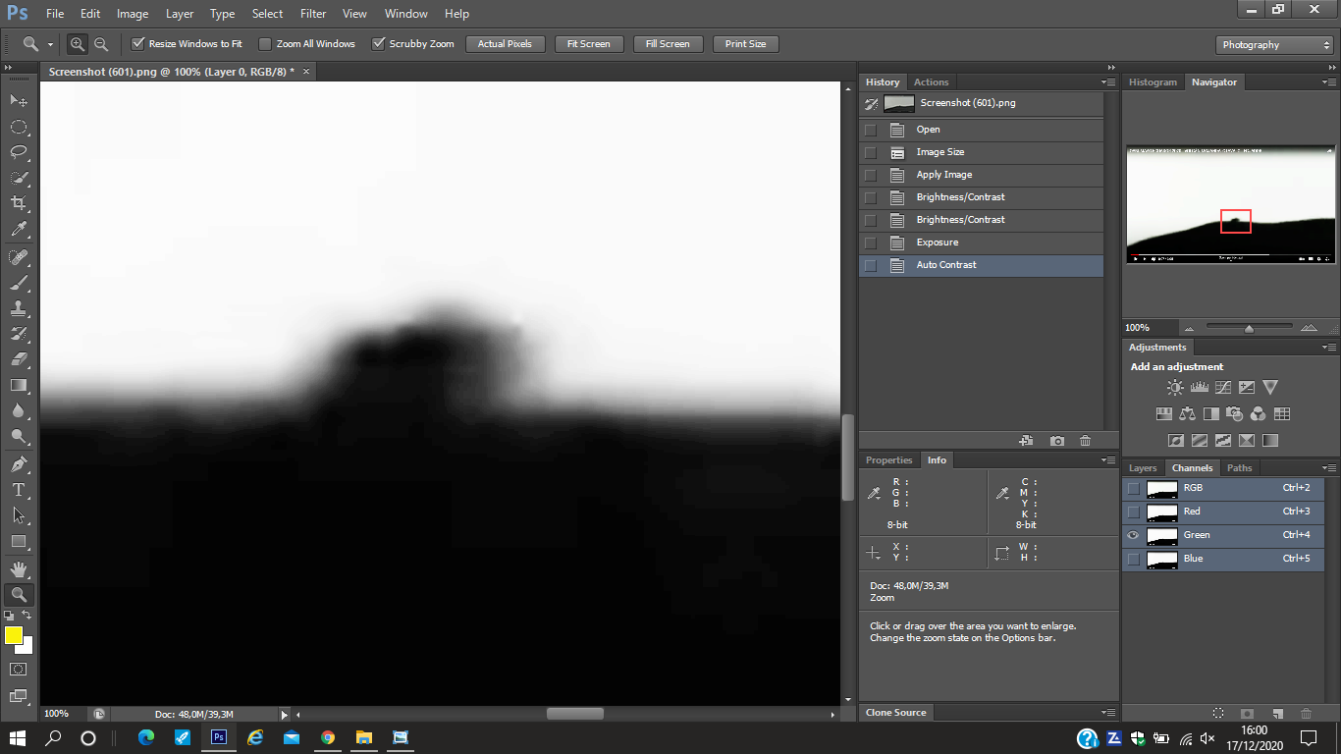Switch to the Layers tab
Viewport: 1341px width, 754px height.
pos(1143,468)
